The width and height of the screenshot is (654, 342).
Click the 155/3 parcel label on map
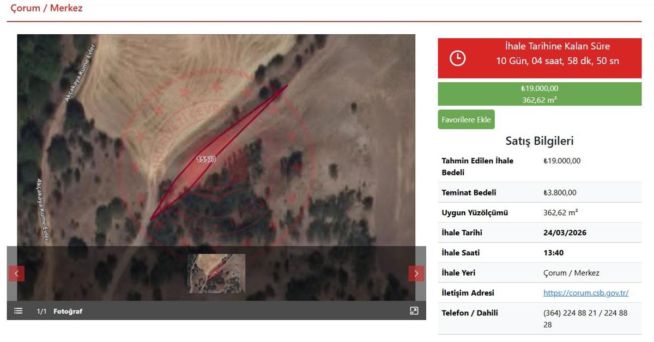207,160
